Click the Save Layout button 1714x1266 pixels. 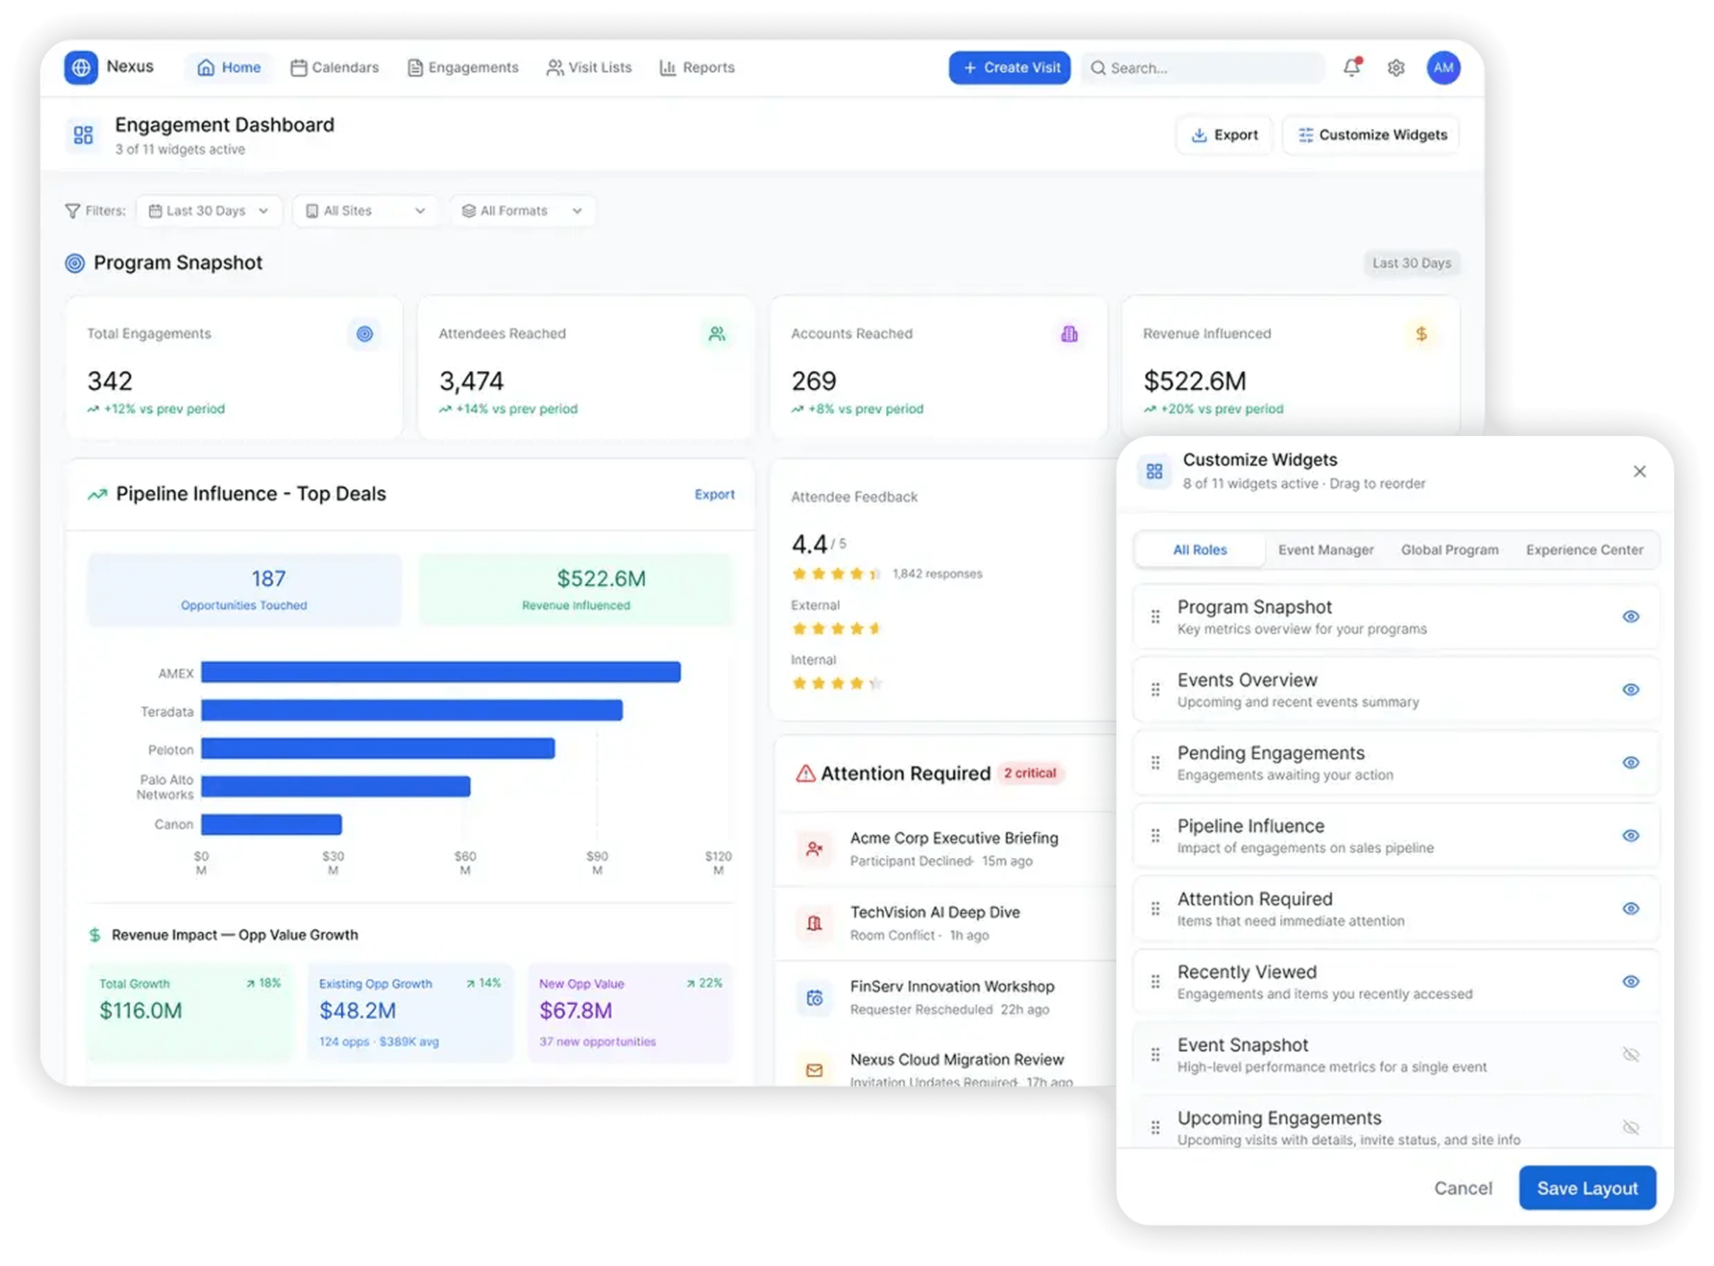[x=1588, y=1189]
